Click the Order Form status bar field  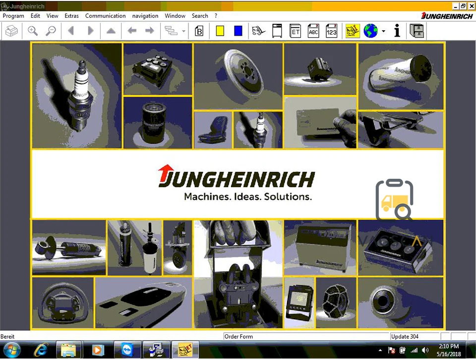coord(306,336)
